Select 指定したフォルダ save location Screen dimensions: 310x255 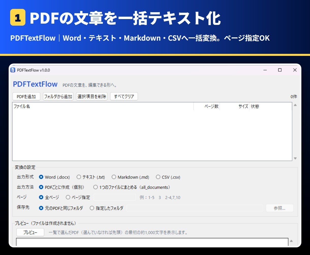107,208
